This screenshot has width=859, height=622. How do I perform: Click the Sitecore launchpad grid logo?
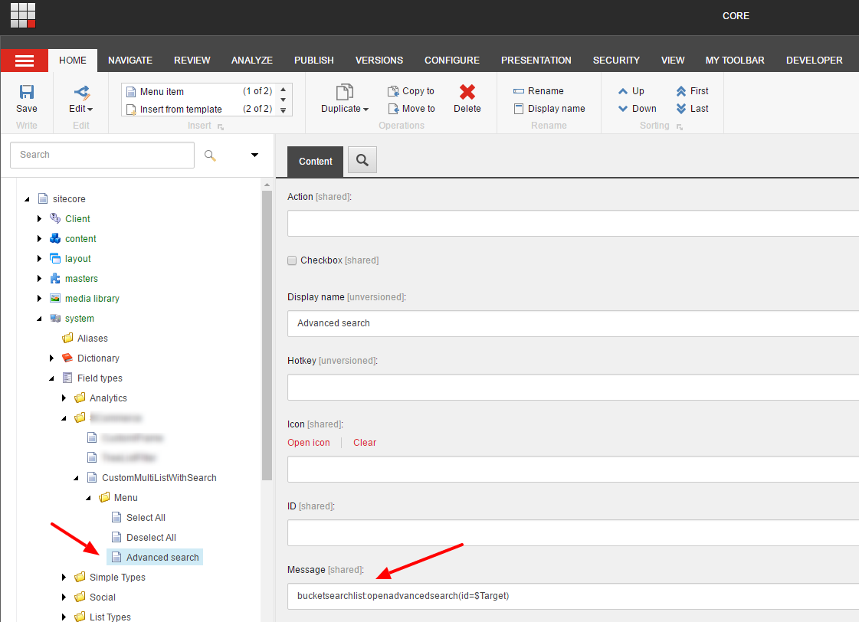pos(23,15)
